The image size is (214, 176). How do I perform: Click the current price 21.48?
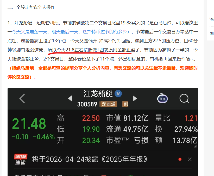tap(29, 124)
